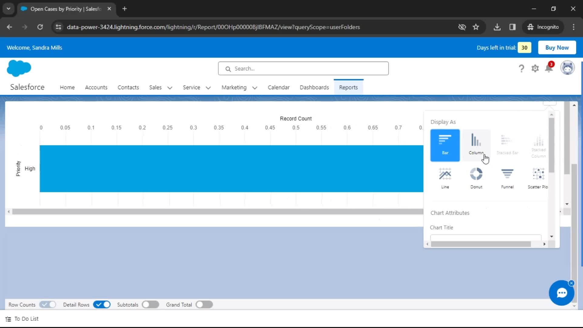Select the Line chart type
583x328 pixels.
click(445, 178)
